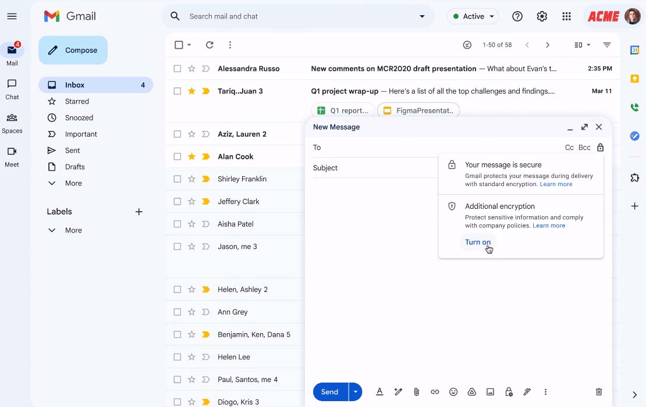Open Google Keep side panel icon
The width and height of the screenshot is (646, 407).
tap(634, 78)
